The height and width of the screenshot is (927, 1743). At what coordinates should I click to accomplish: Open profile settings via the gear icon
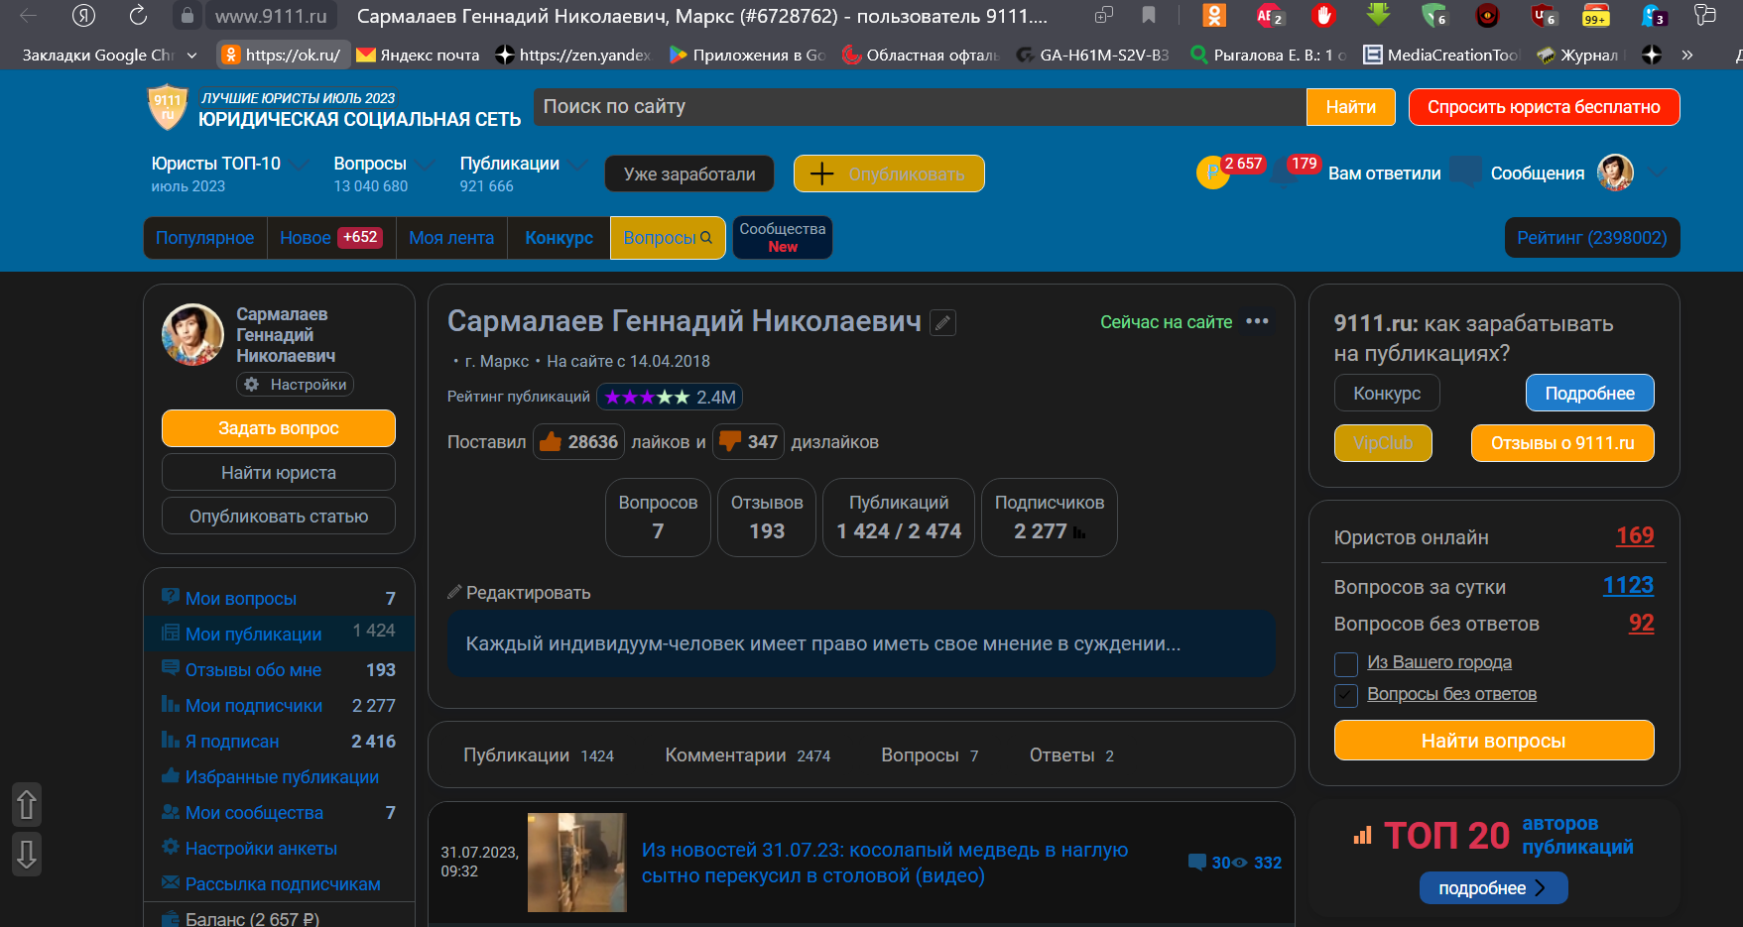point(253,384)
